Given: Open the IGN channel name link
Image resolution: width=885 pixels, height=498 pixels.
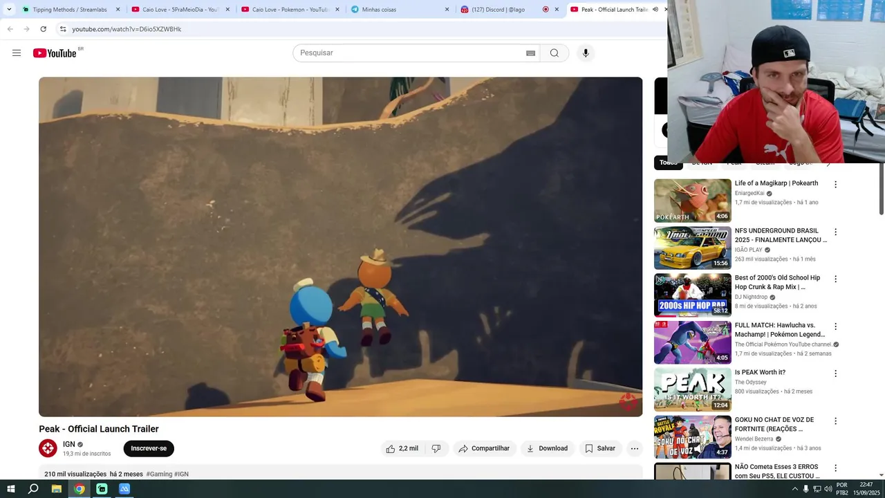Looking at the screenshot, I should 69,444.
